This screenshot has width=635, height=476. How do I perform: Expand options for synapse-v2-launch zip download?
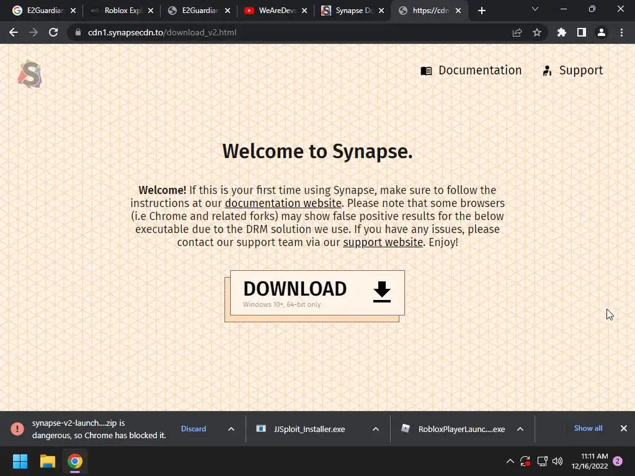click(231, 429)
